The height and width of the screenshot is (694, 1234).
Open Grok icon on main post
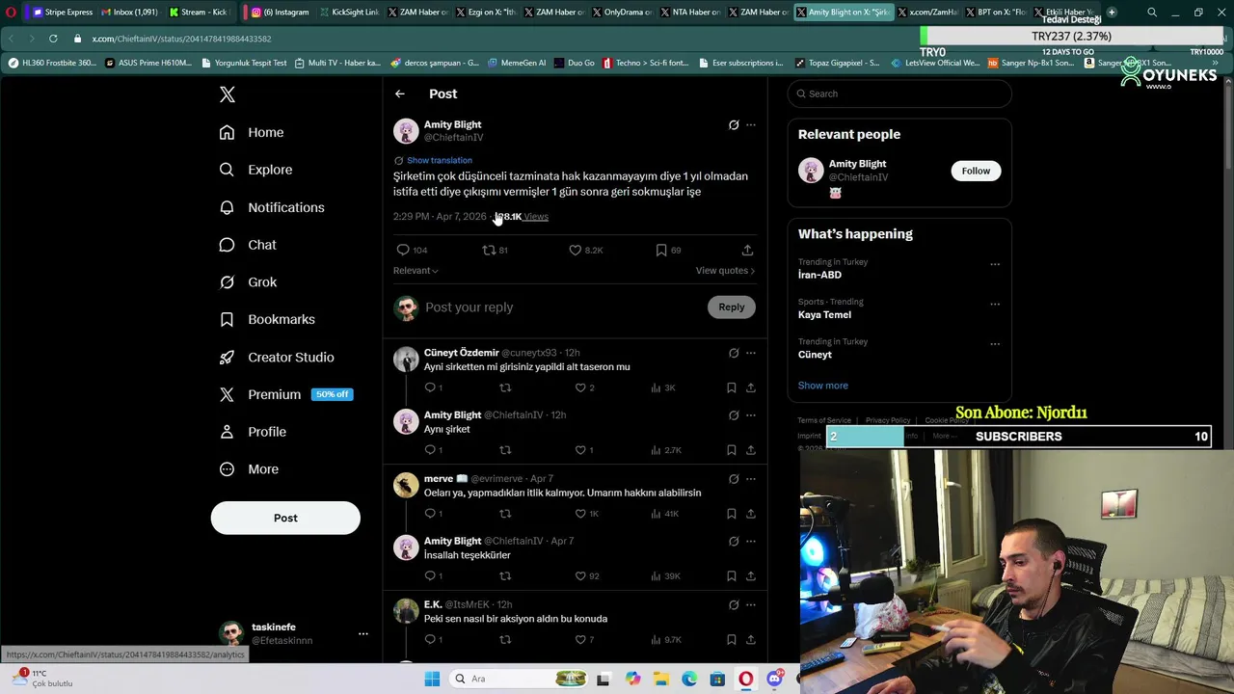pos(734,125)
